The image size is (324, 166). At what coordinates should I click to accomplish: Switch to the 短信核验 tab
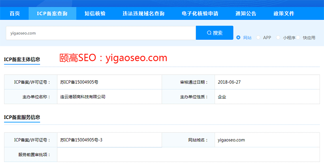tap(95, 13)
